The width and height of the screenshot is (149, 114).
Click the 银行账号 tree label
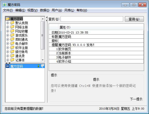pos(21,52)
